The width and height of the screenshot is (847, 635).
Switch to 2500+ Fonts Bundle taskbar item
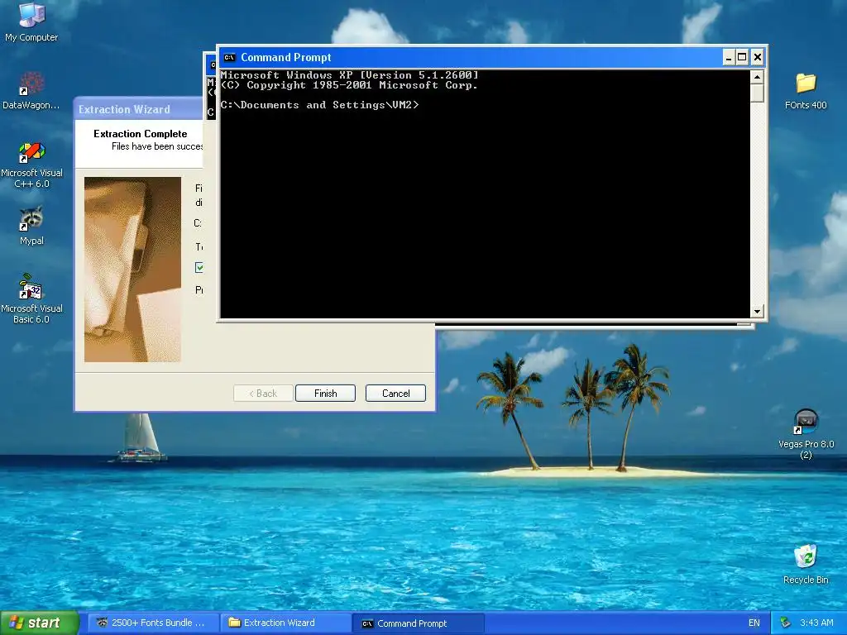[x=153, y=623]
